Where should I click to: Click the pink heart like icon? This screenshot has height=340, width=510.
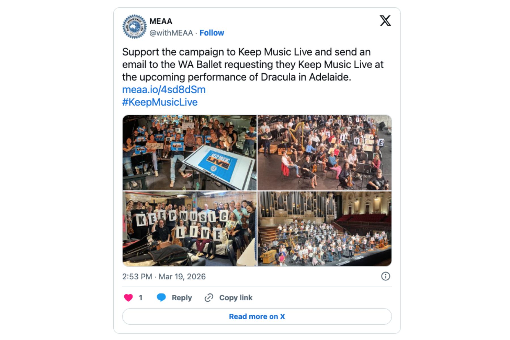pyautogui.click(x=128, y=297)
